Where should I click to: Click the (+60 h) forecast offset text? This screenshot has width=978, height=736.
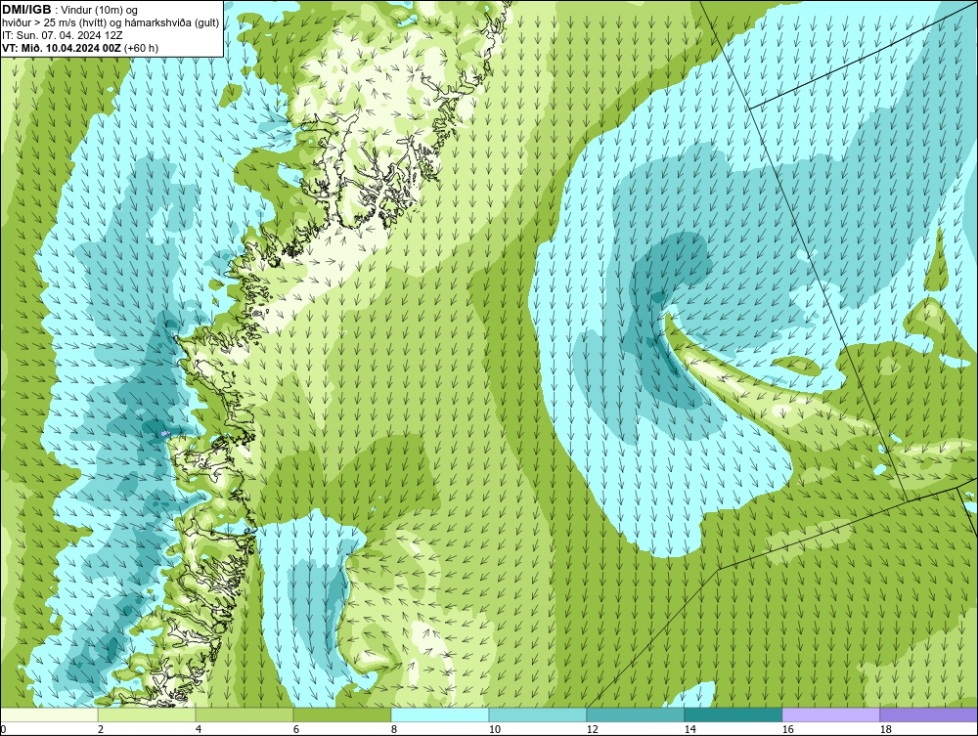coord(142,48)
